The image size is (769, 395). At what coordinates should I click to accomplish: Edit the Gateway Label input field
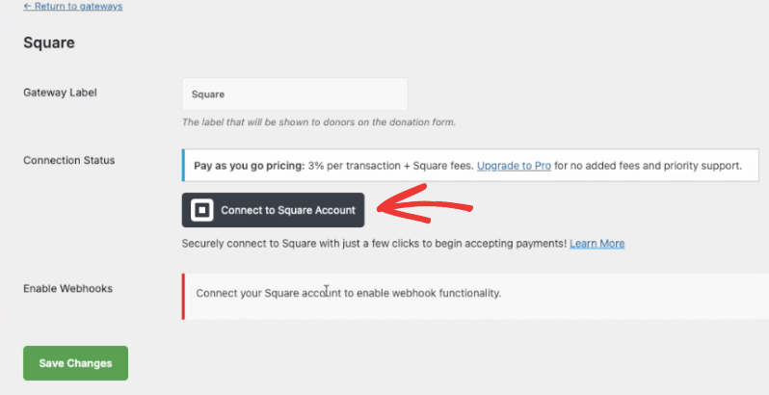pyautogui.click(x=295, y=94)
